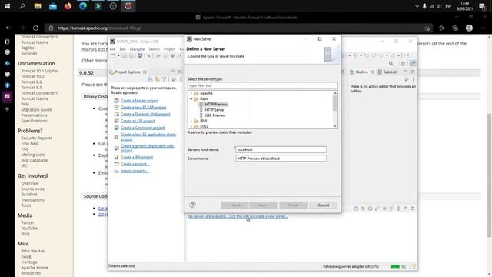
Task: Click the green progress bar in status
Action: pyautogui.click(x=394, y=267)
